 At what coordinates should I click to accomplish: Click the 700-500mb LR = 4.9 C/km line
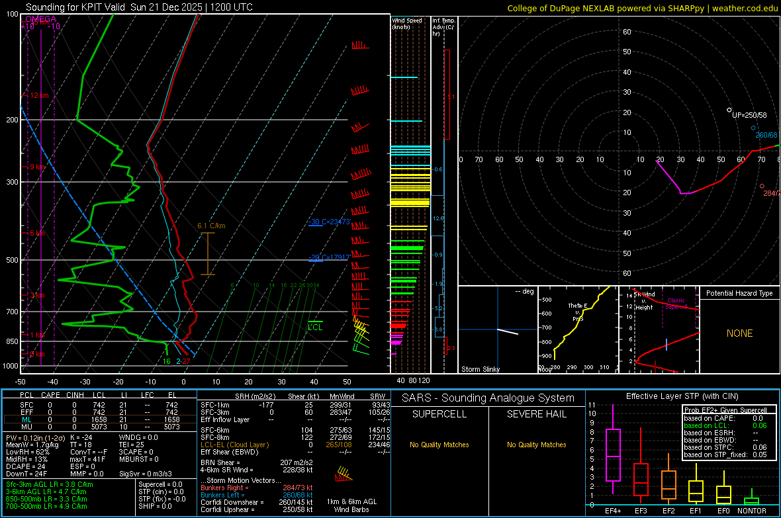[x=46, y=506]
